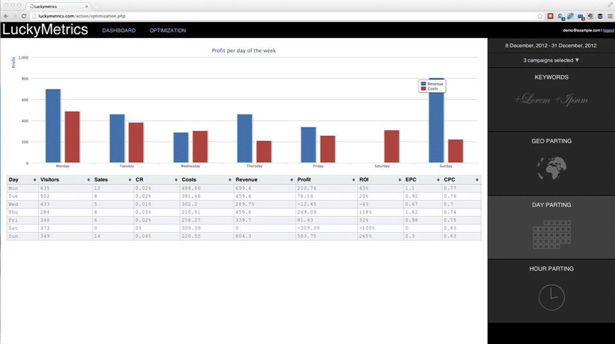Screen dimensions: 615x344
Task: Click the Tue row day cell
Action: point(22,196)
